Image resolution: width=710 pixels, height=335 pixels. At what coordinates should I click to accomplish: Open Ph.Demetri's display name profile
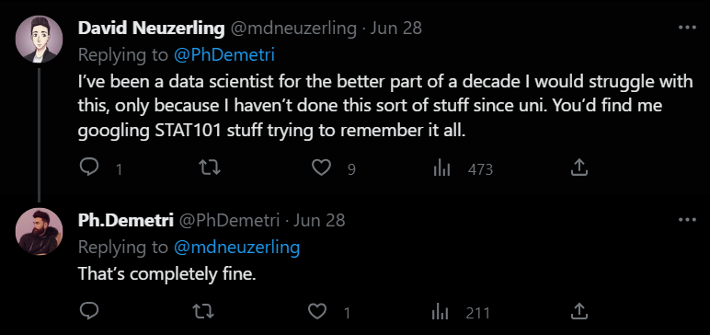point(126,221)
